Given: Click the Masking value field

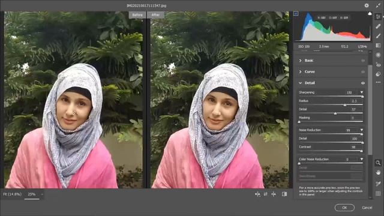Looking at the screenshot, I should [x=356, y=118].
